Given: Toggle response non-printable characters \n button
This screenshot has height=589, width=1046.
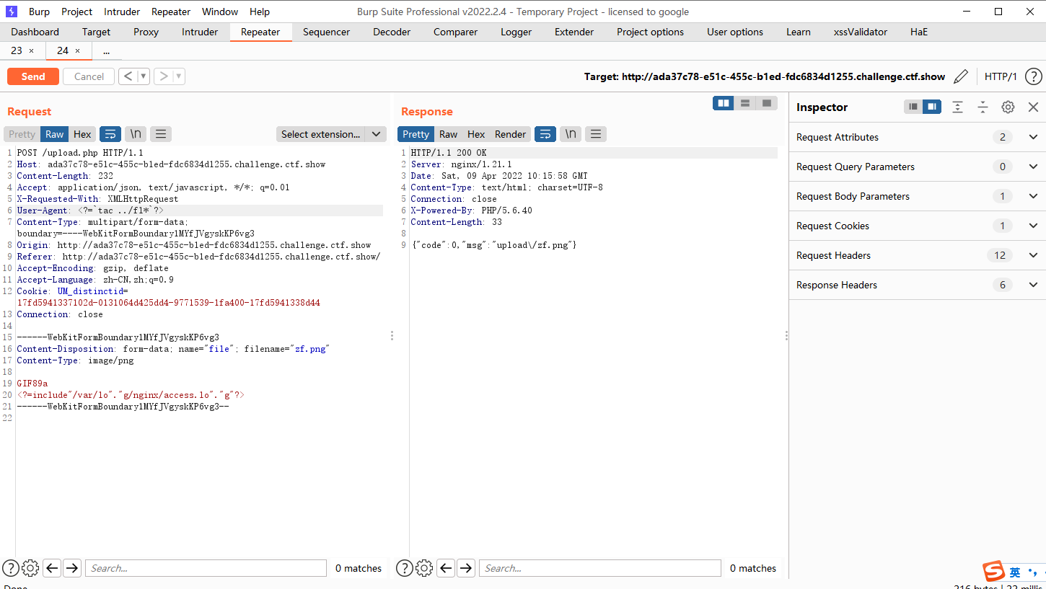Looking at the screenshot, I should point(571,134).
